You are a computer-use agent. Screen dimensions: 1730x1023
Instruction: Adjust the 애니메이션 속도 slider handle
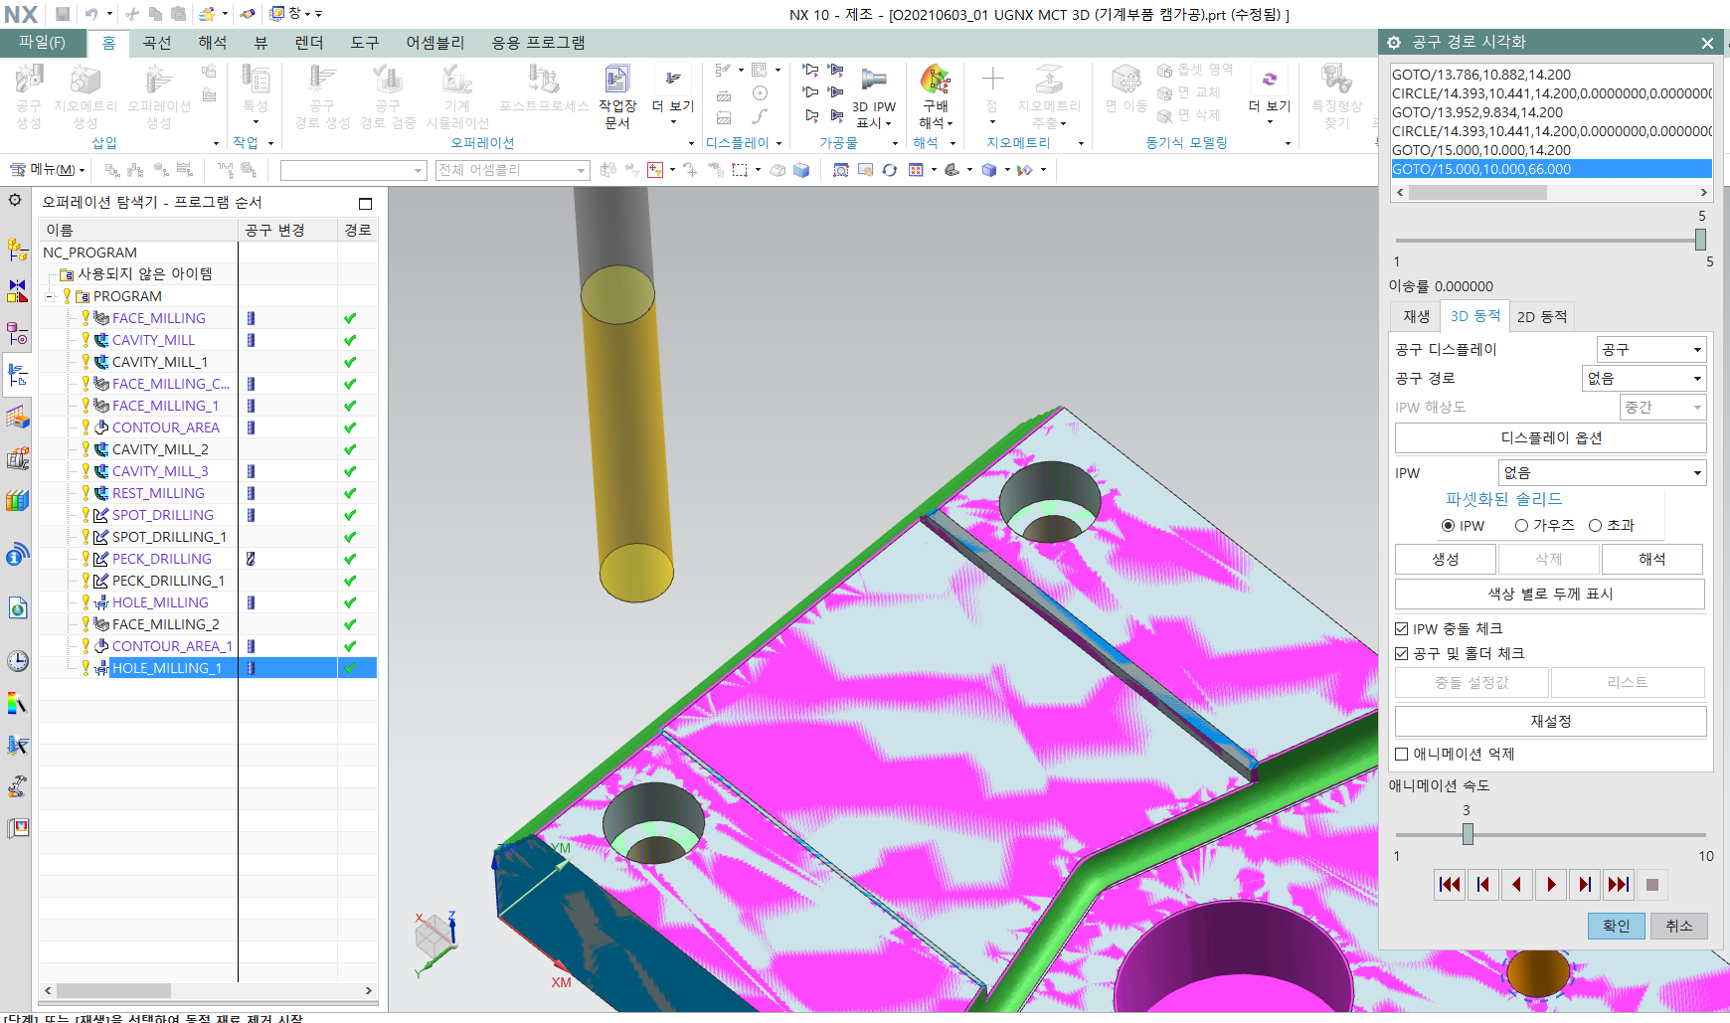(1468, 835)
